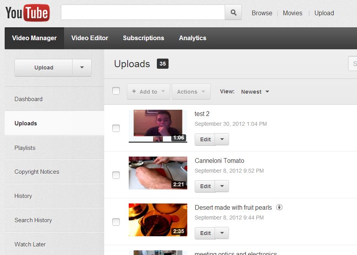Screen dimensions: 357x255
Task: Open the Browse link
Action: click(x=262, y=13)
